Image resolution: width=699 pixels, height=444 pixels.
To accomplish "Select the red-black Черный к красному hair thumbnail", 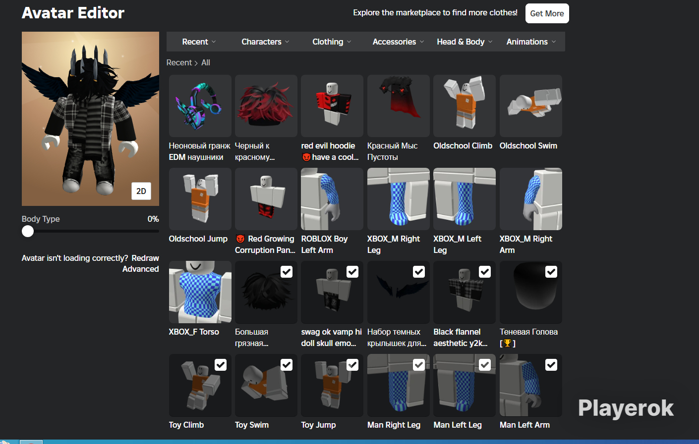I will [266, 106].
